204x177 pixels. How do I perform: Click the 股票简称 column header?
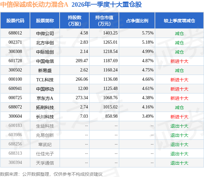tap(45, 20)
